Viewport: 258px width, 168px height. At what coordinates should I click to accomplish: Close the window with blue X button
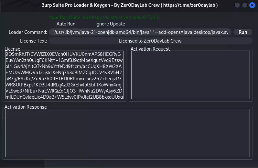coord(252,5)
